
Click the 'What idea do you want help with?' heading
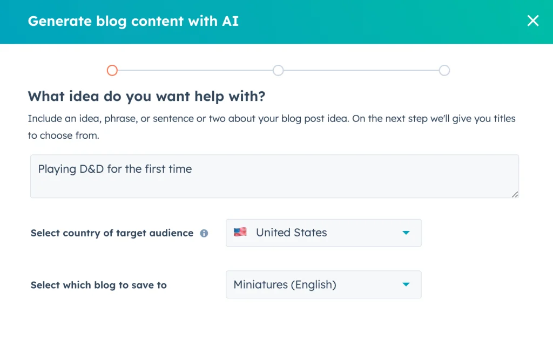pos(146,97)
